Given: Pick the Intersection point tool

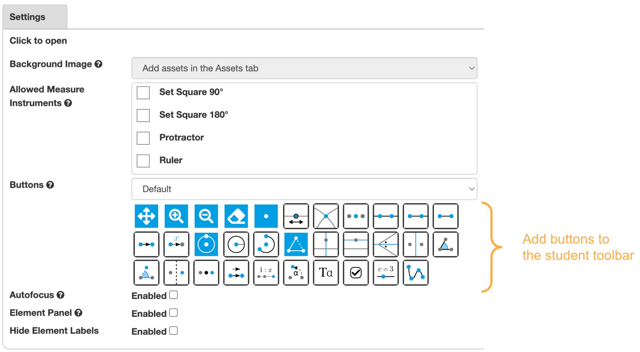Looking at the screenshot, I should coord(326,216).
